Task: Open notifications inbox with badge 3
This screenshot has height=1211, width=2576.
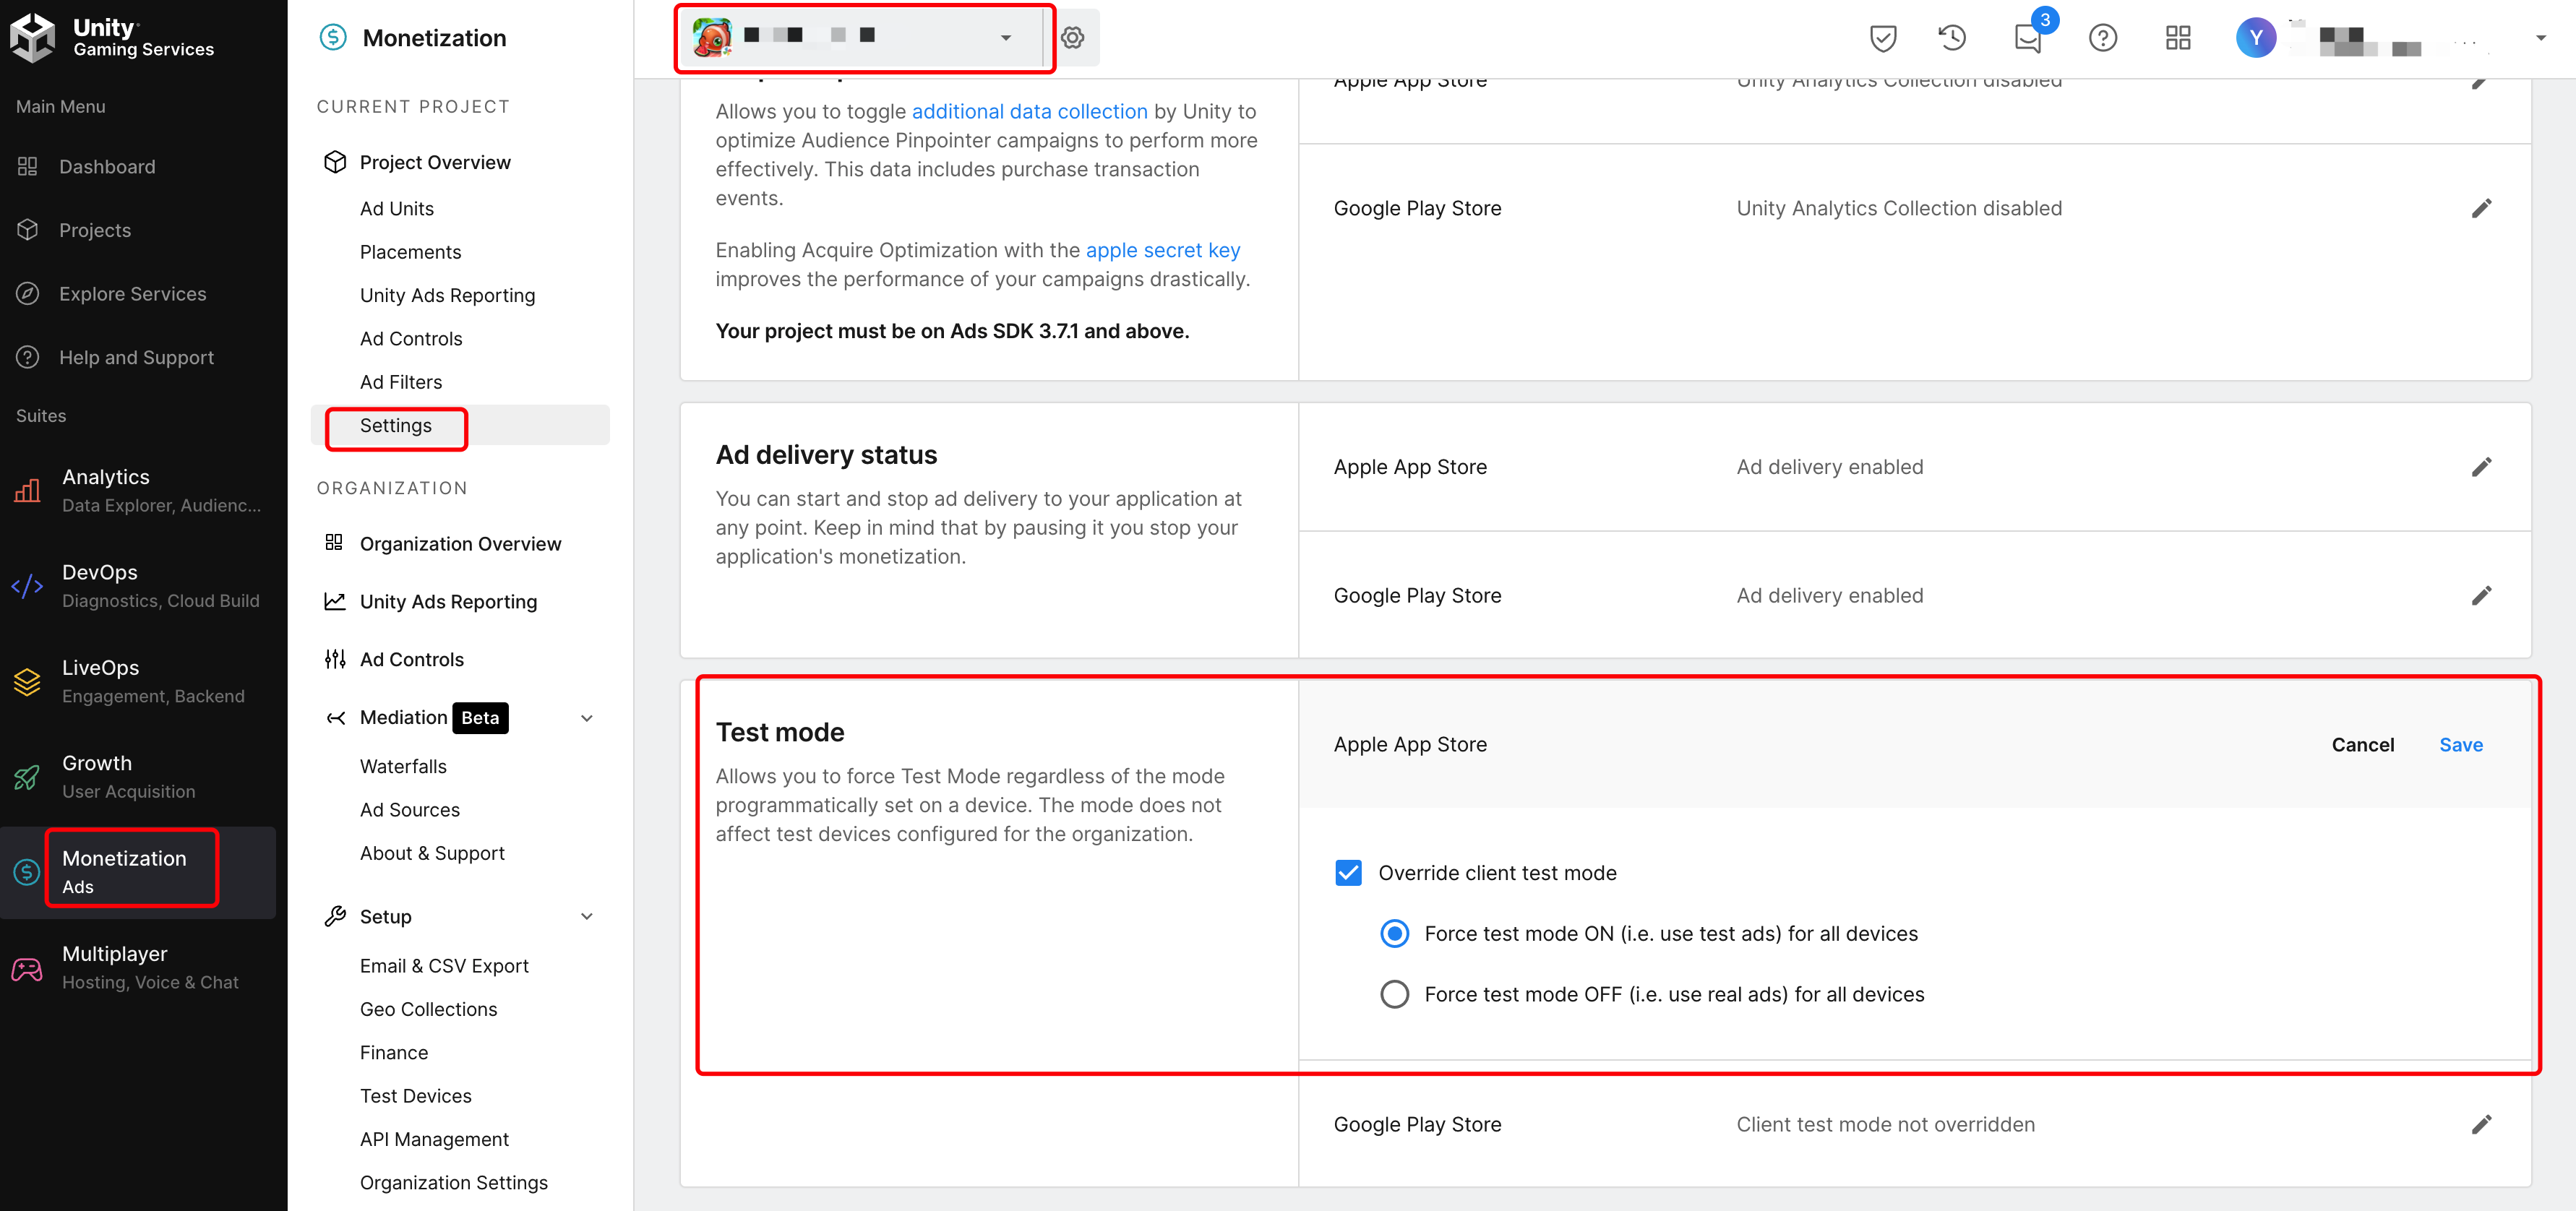Action: point(2029,38)
